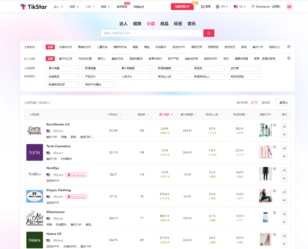Select 女装&内衣 main category filter
This screenshot has width=308, height=249.
coord(65,47)
